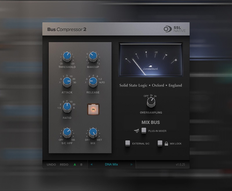This screenshot has height=191, width=232.
Task: Click the version v1.0.25 text
Action: (x=180, y=165)
